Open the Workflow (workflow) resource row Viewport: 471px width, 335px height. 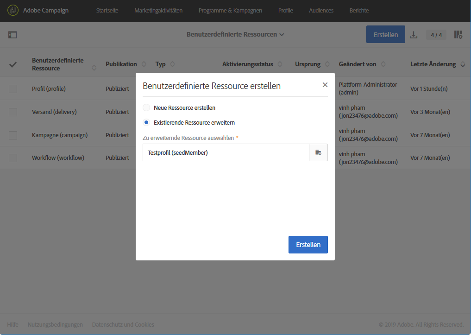pos(58,158)
